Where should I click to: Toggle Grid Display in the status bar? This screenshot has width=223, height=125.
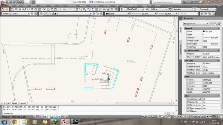(x=38, y=117)
